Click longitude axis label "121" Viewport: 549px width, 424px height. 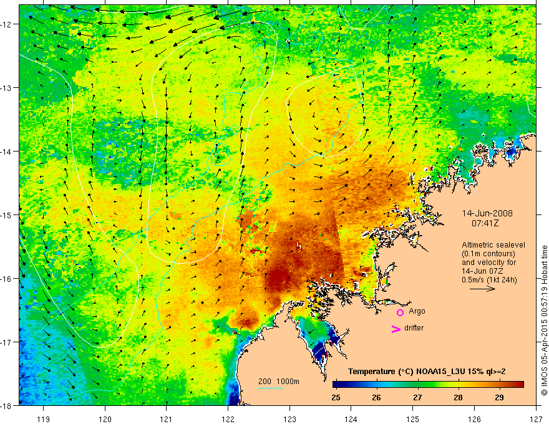pyautogui.click(x=167, y=419)
